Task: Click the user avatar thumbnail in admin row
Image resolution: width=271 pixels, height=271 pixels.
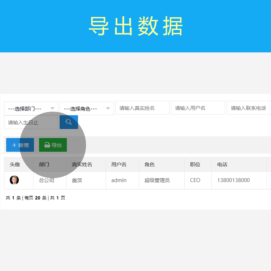Action: click(14, 180)
